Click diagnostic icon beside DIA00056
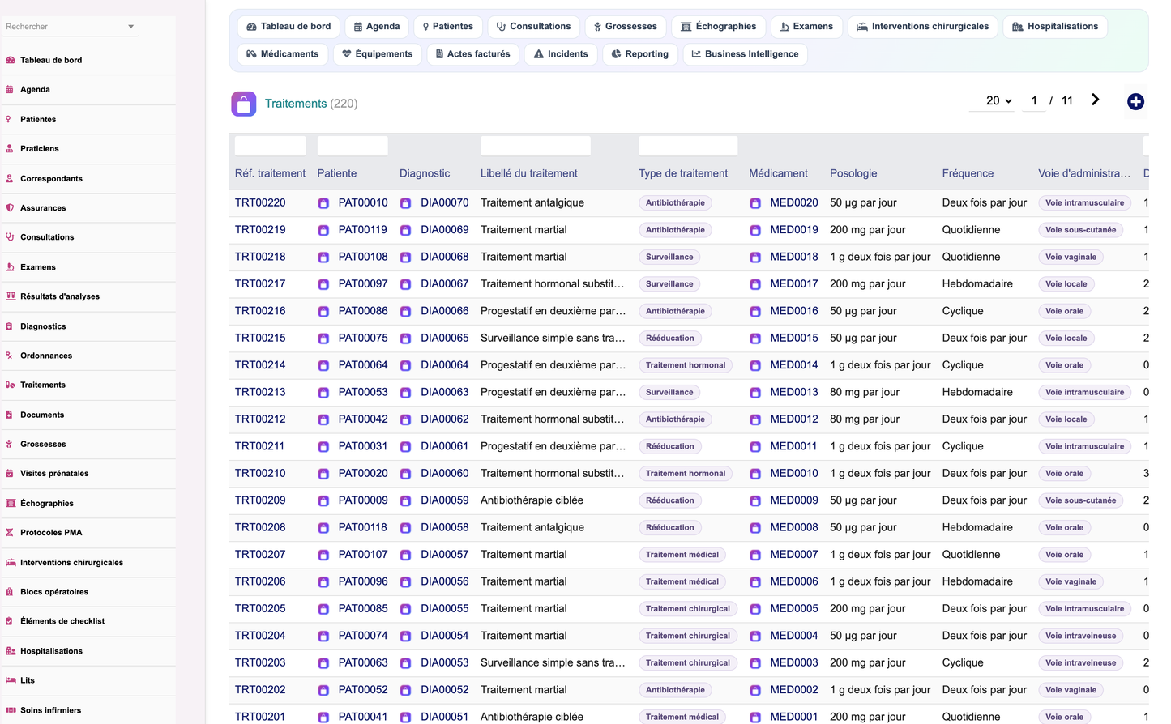This screenshot has height=724, width=1171. pos(405,581)
